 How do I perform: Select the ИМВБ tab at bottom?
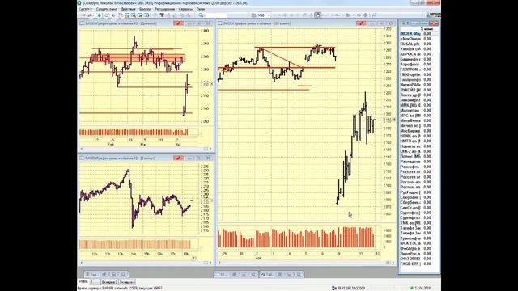coord(83,282)
